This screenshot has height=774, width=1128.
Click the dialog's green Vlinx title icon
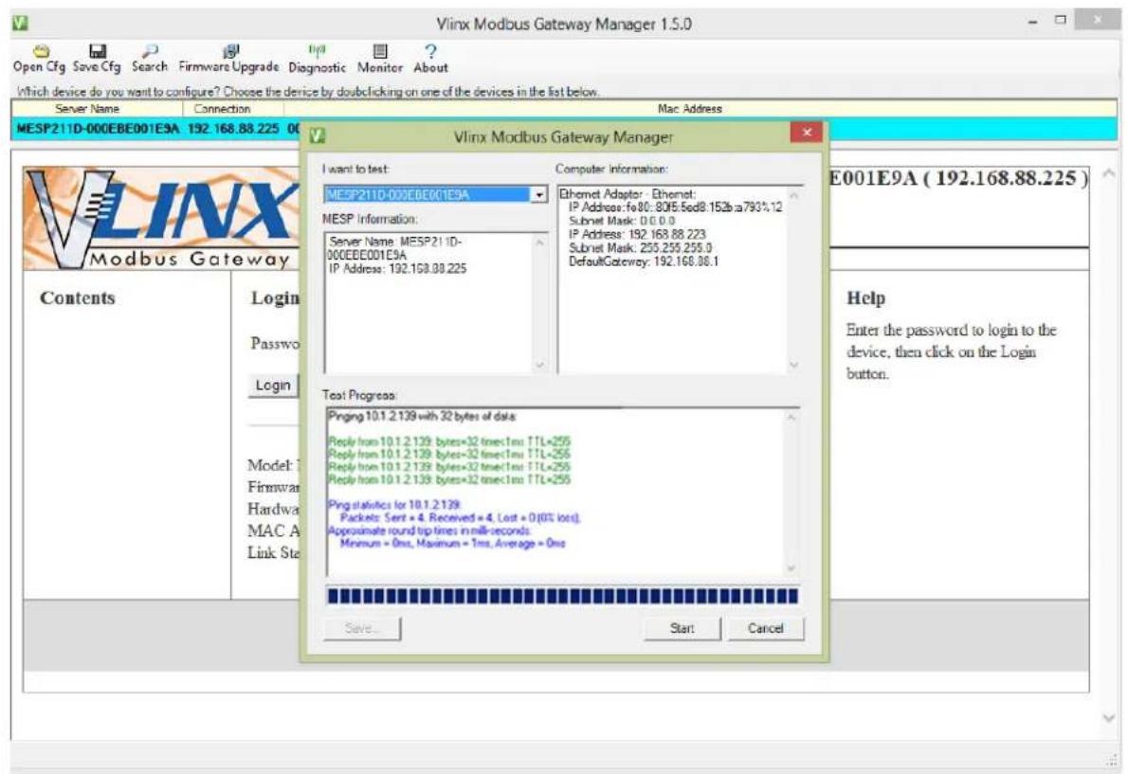[318, 135]
